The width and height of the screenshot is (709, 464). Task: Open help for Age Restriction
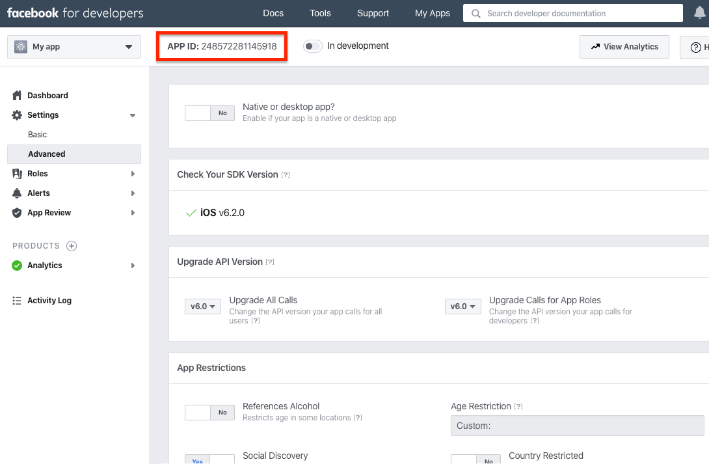click(x=518, y=407)
